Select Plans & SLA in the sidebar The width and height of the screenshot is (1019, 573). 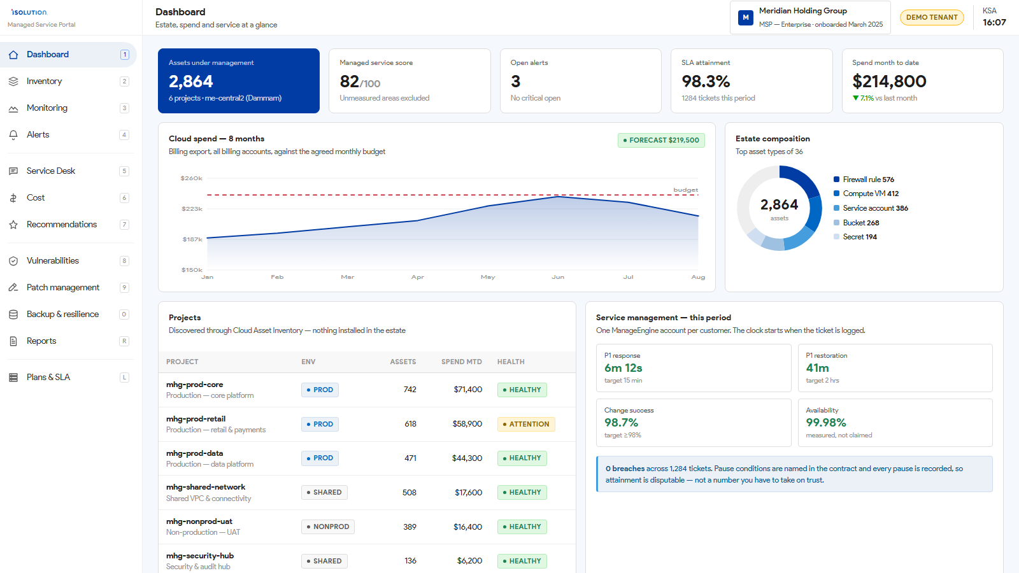[x=68, y=378]
